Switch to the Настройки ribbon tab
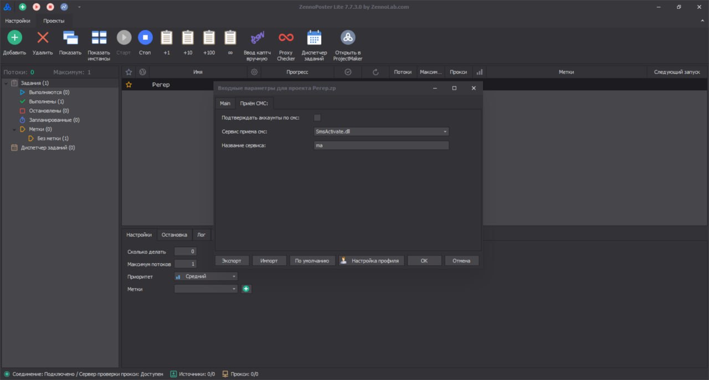 tap(18, 20)
